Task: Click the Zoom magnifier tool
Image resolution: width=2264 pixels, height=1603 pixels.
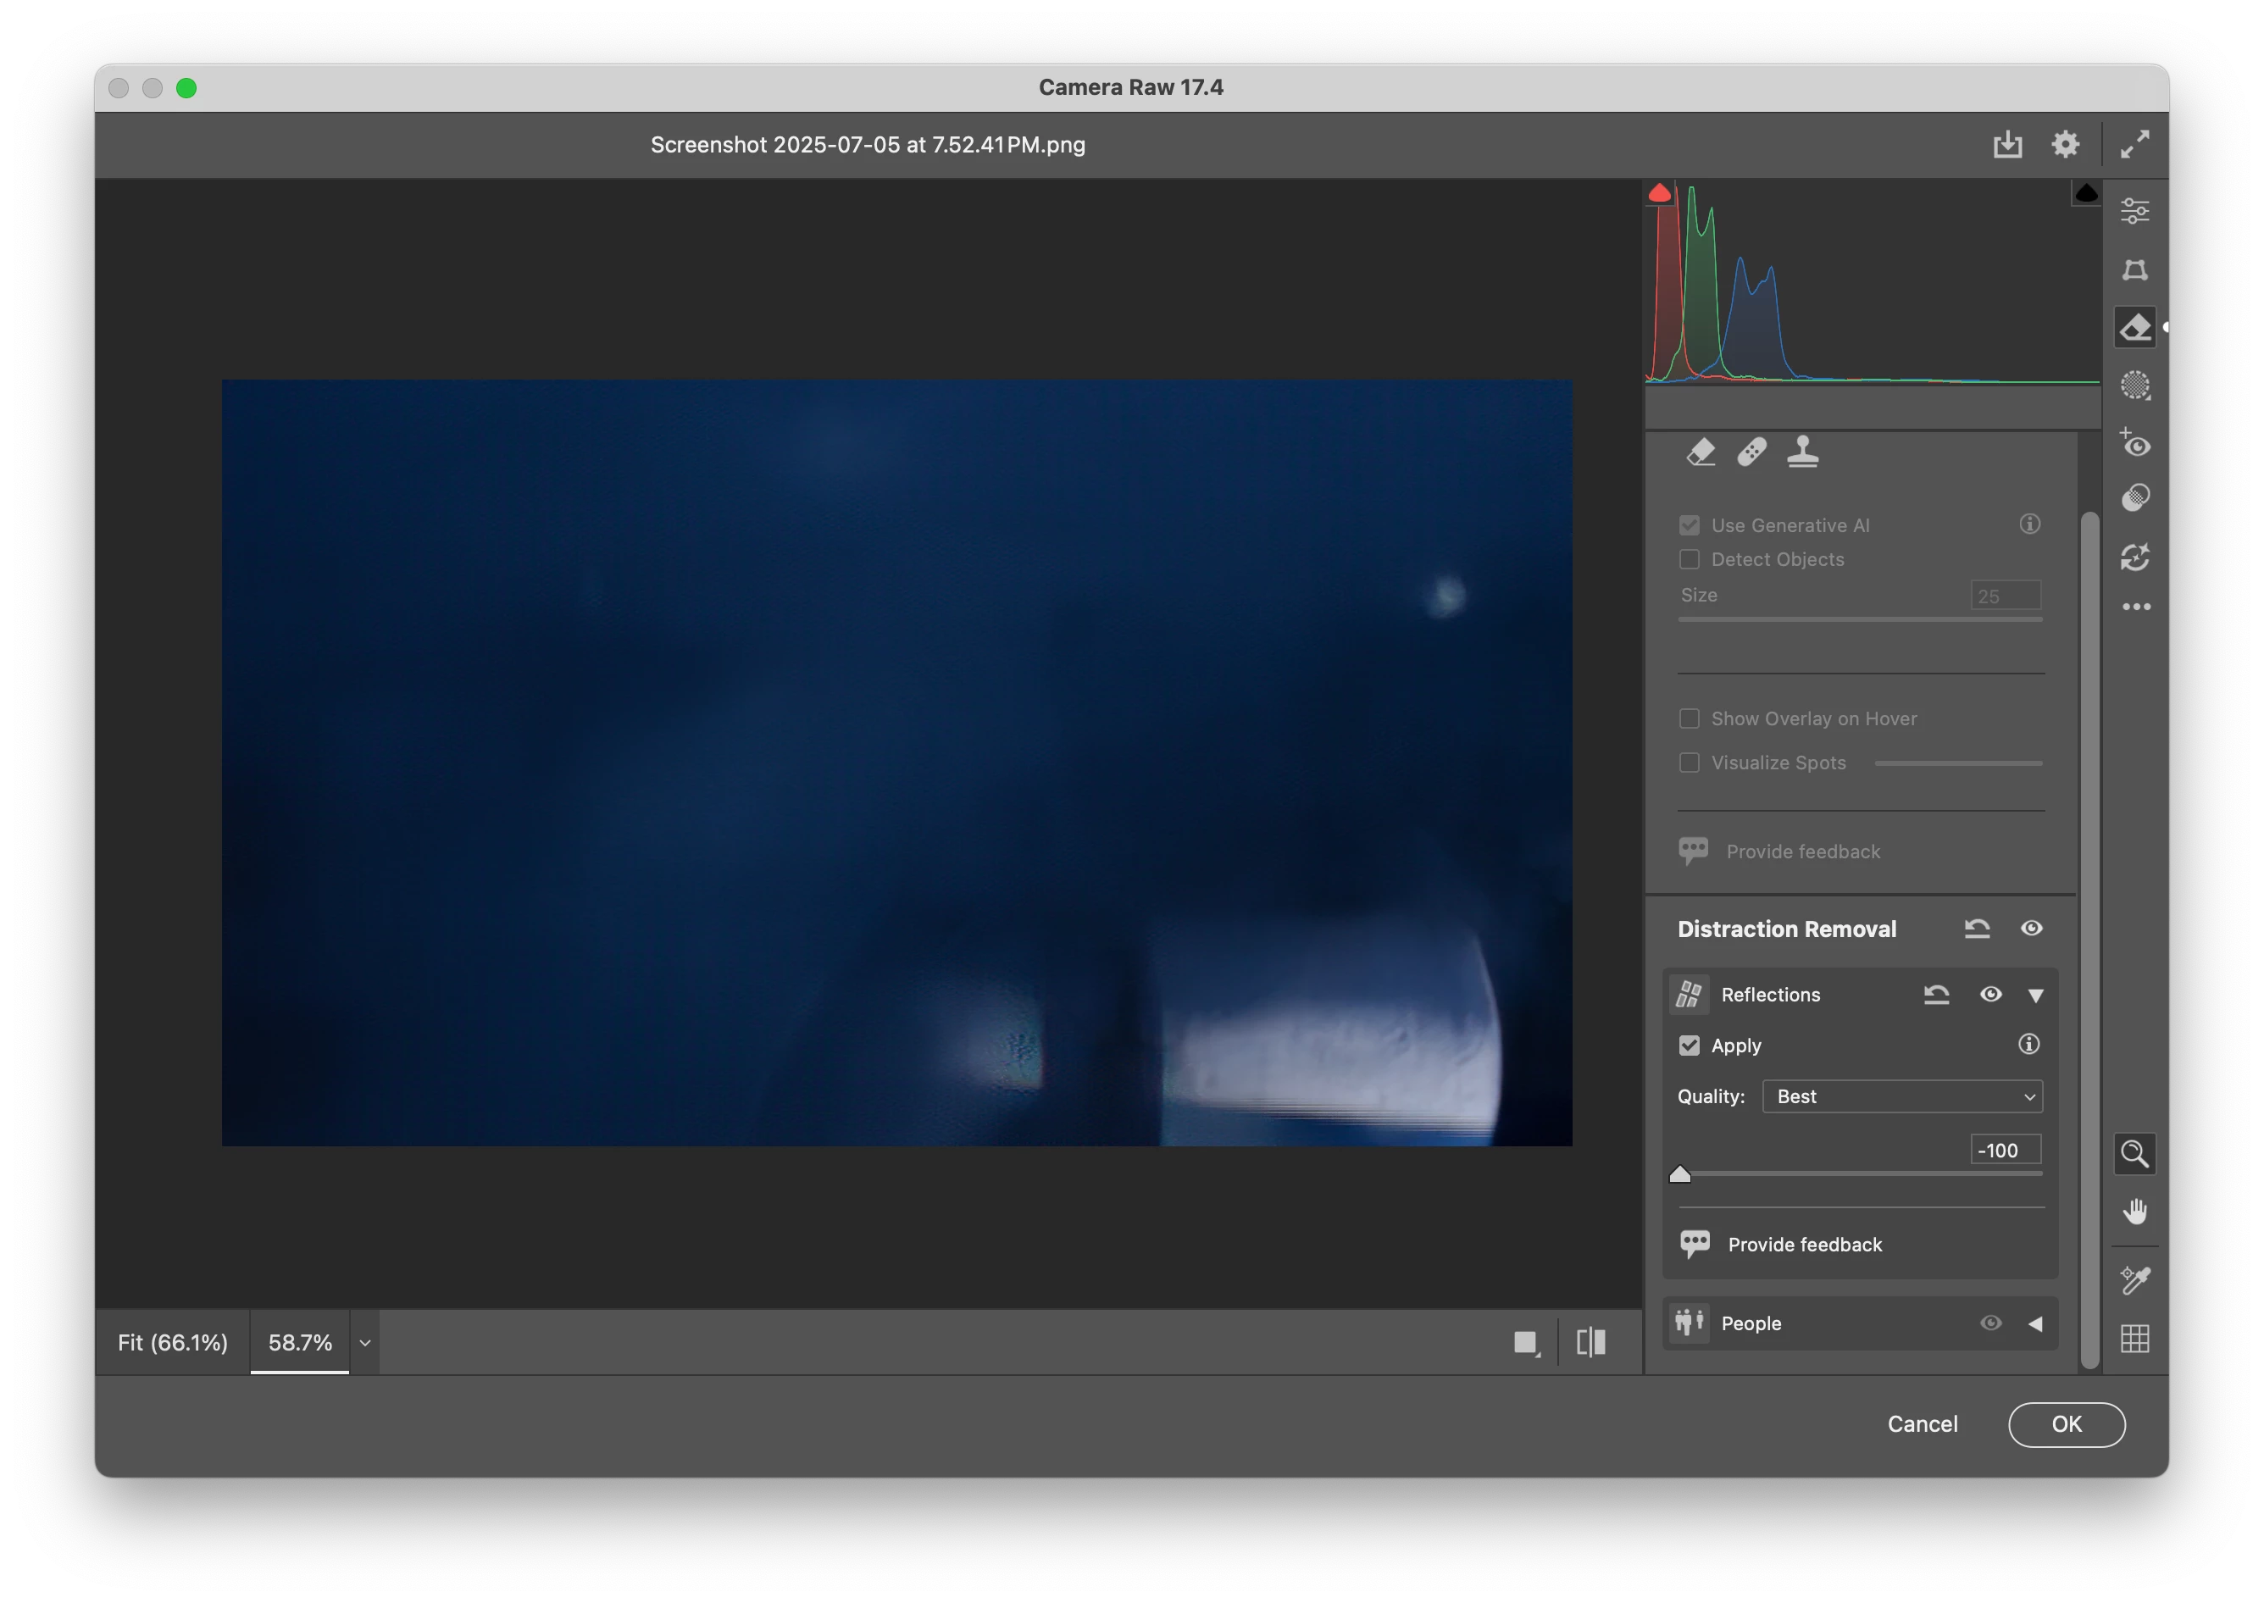Action: point(2134,1154)
